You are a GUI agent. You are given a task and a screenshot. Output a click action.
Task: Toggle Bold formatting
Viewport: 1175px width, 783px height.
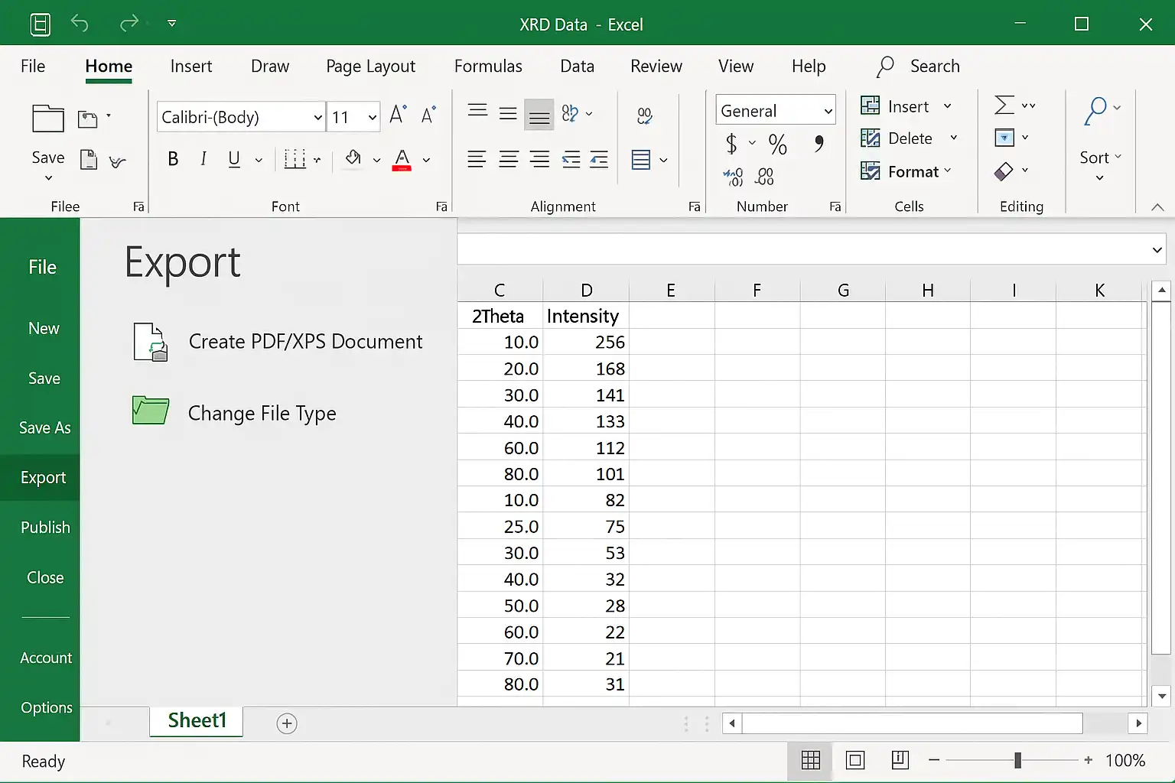(x=173, y=159)
